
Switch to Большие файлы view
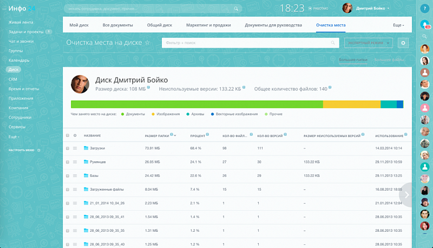[x=389, y=60]
